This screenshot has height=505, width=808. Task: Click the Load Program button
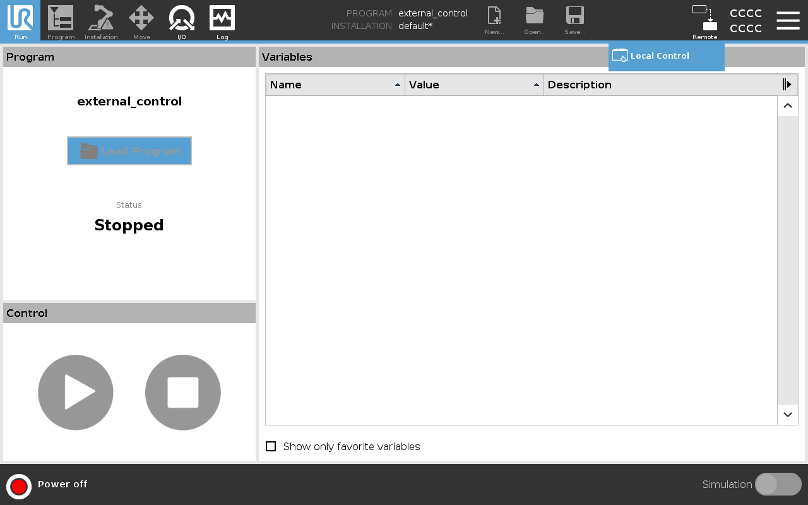[129, 151]
